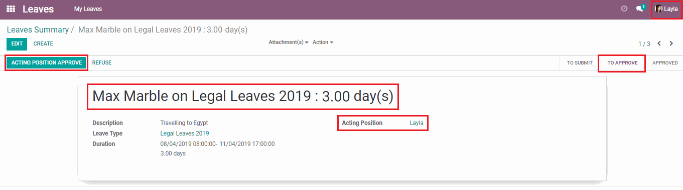
Task: Open the apps grid menu icon
Action: [x=11, y=9]
